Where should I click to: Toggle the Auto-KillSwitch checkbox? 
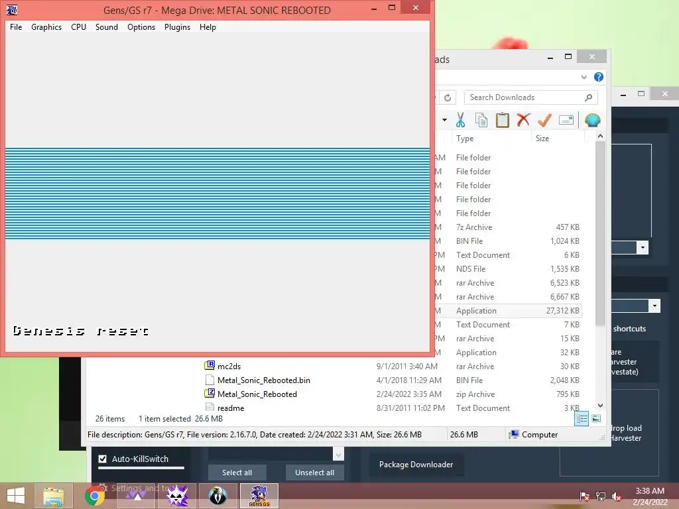pos(103,459)
